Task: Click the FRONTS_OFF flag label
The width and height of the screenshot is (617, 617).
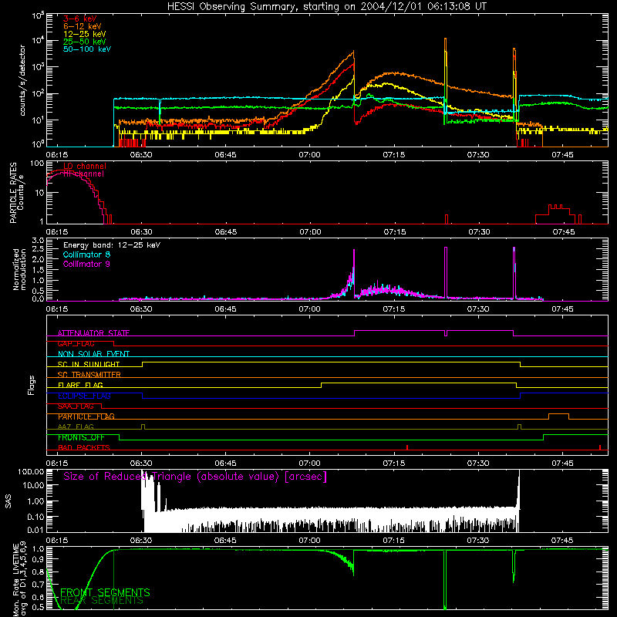Action: (x=81, y=437)
